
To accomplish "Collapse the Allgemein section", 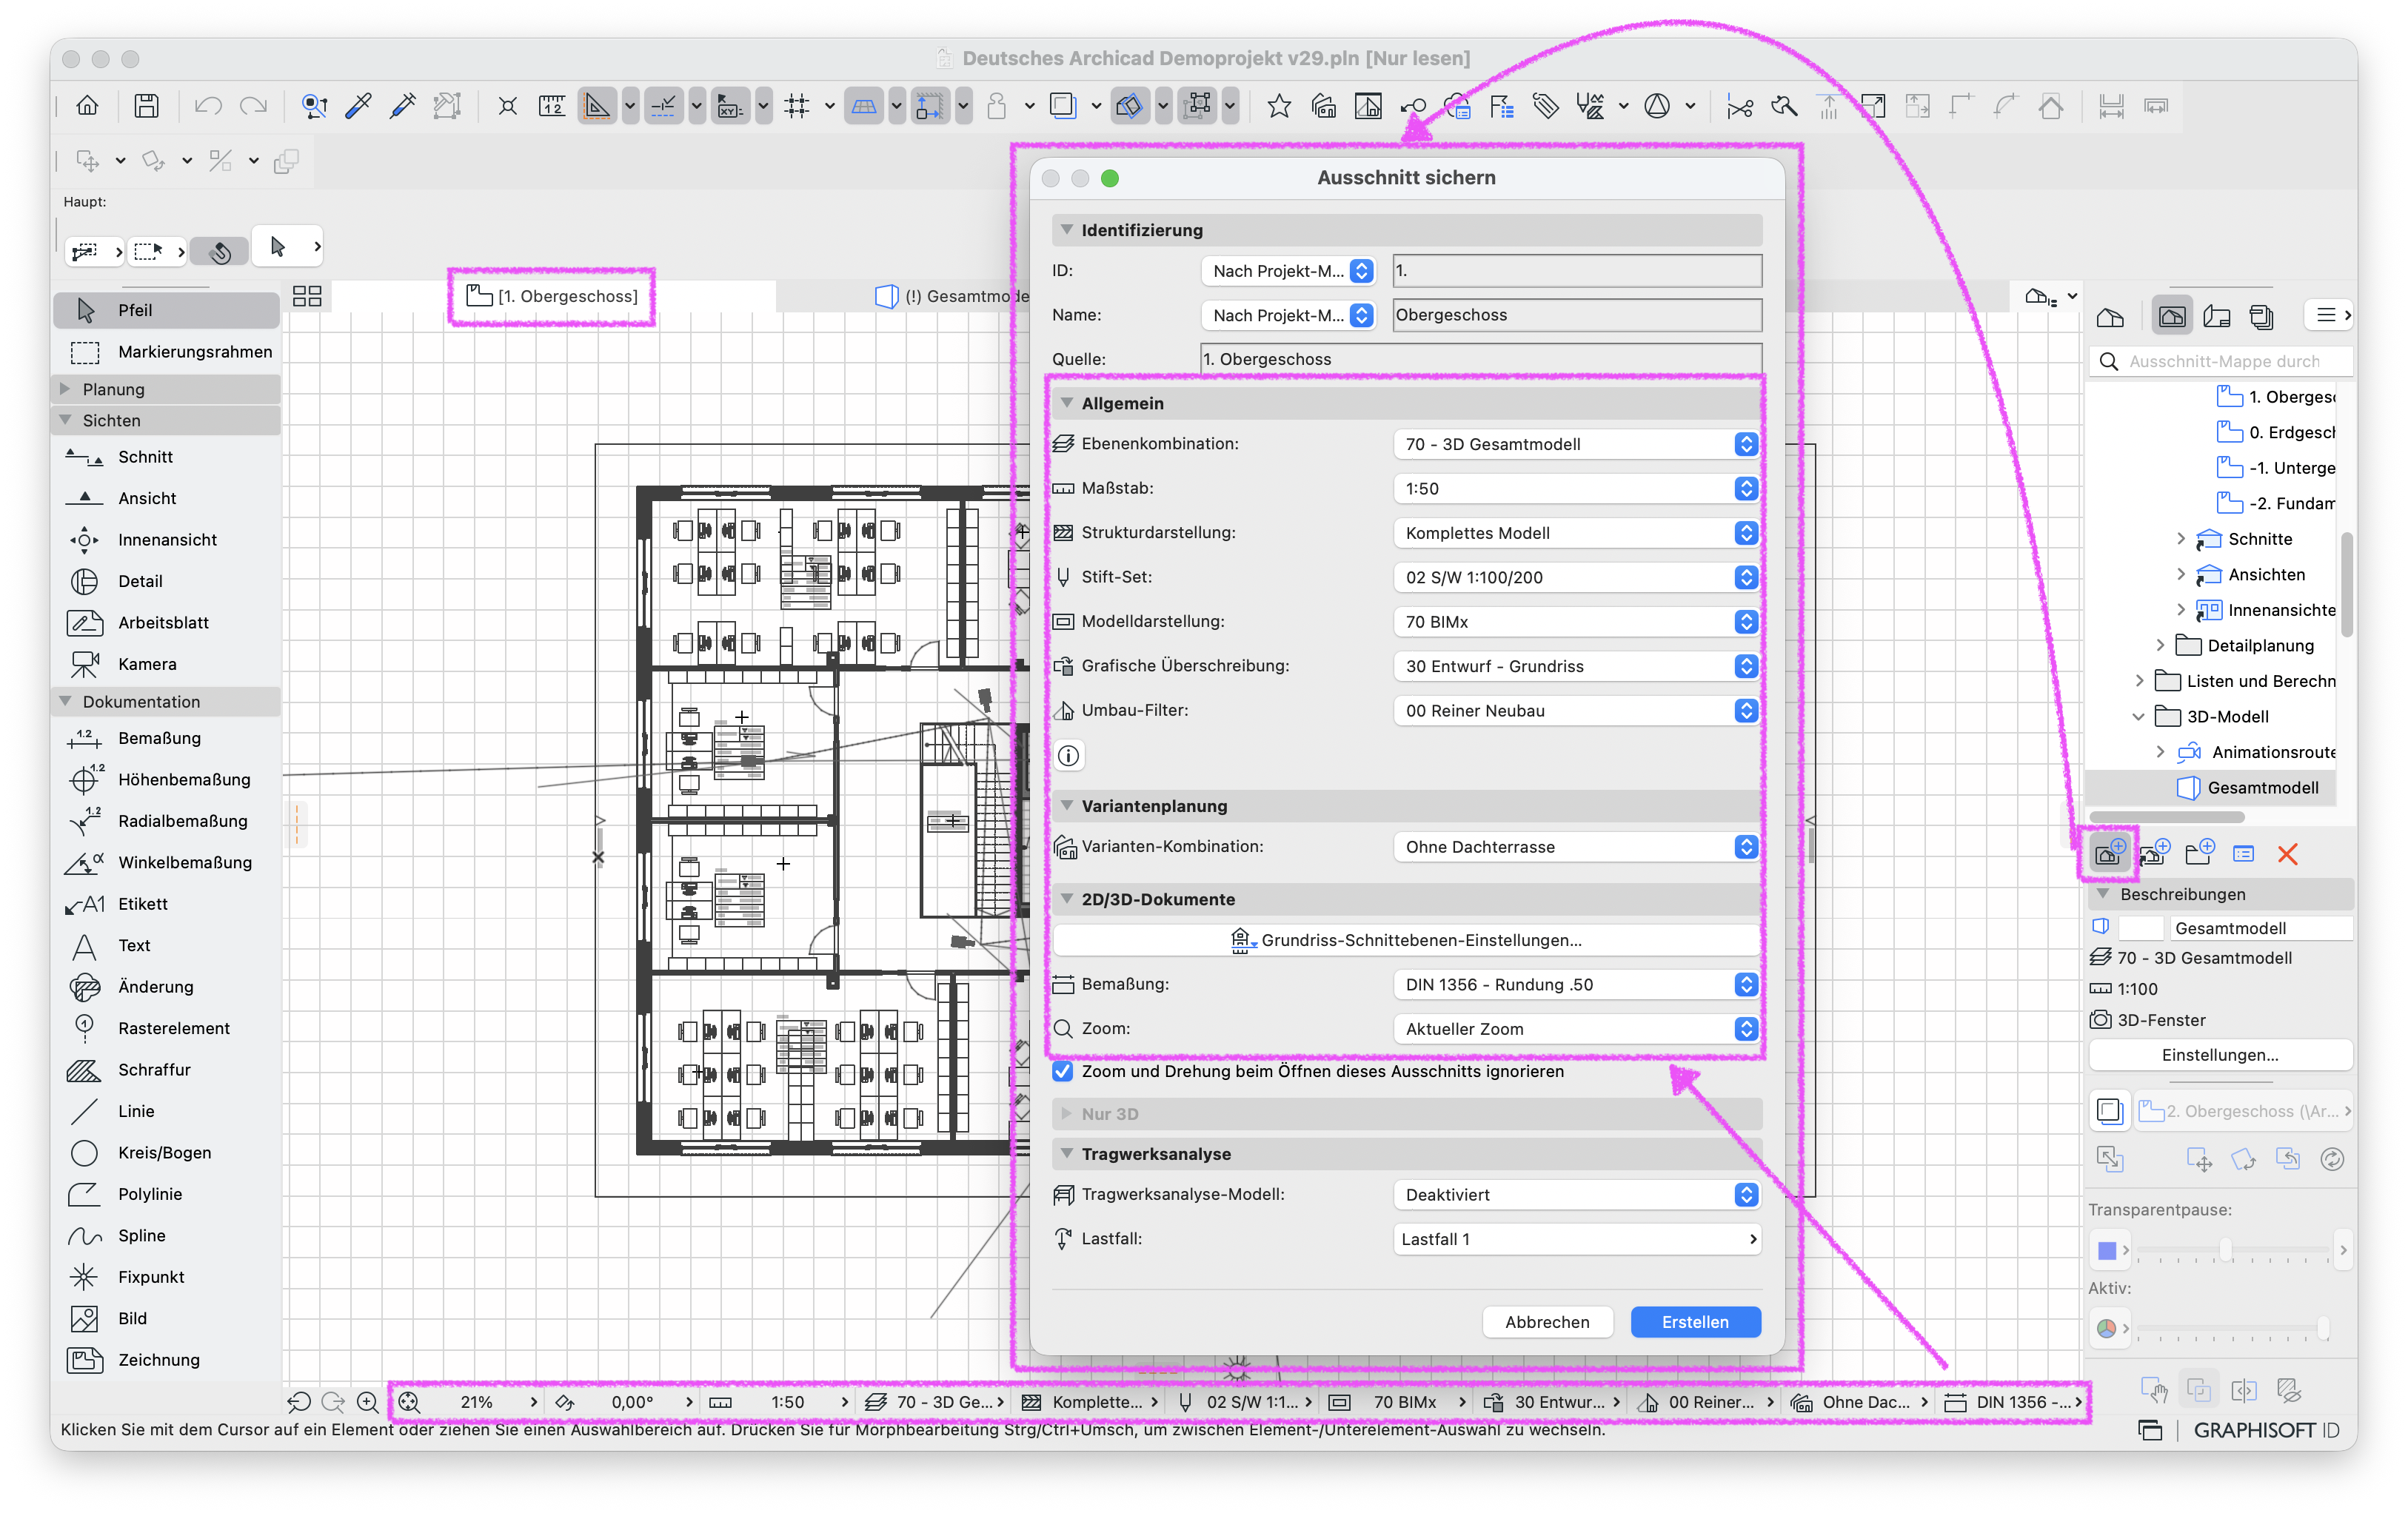I will click(1067, 403).
